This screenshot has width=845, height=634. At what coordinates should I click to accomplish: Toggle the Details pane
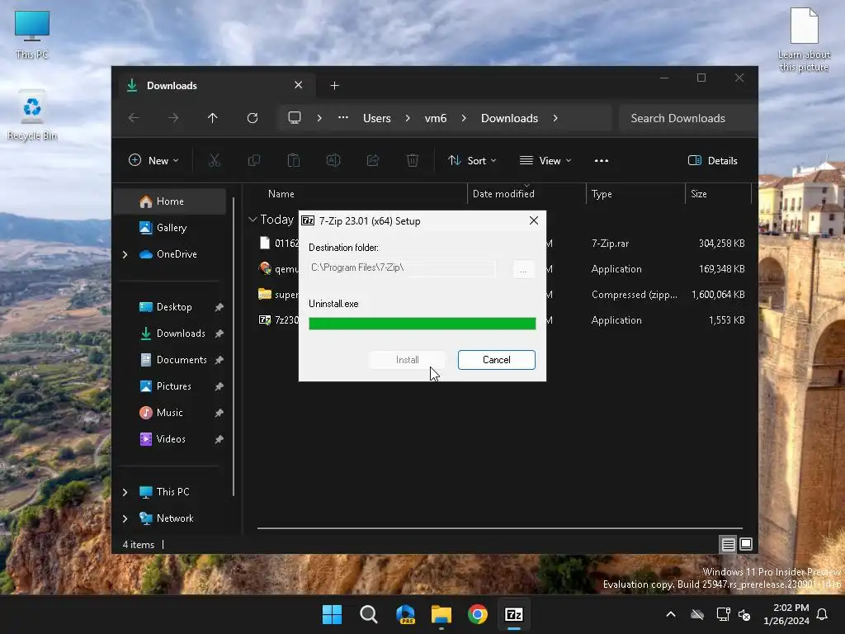712,161
